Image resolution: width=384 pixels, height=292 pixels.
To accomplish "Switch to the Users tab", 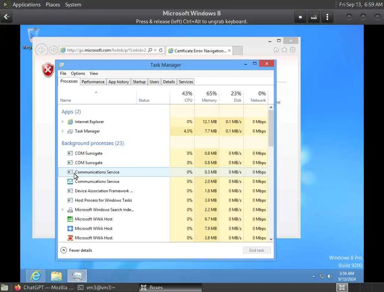I will pos(154,82).
